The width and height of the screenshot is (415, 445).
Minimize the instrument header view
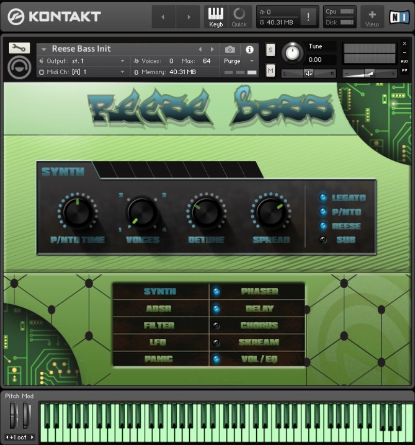pos(405,53)
